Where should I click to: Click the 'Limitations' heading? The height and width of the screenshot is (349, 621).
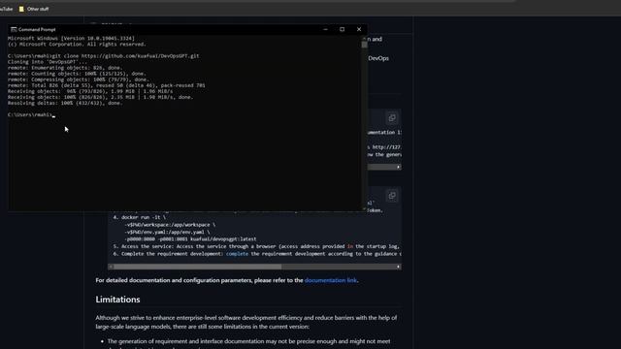117,300
